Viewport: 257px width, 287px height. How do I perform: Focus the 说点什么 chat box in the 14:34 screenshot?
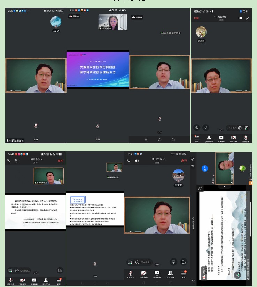click(x=146, y=262)
